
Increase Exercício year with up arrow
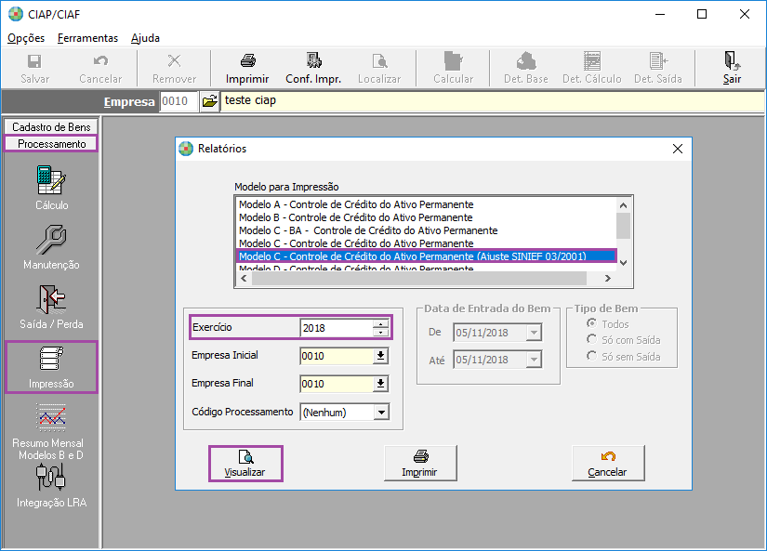click(380, 323)
